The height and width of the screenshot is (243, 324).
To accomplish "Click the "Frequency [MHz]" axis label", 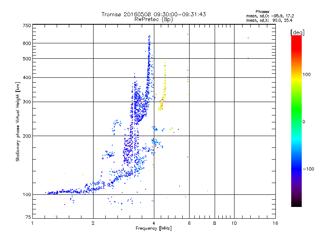I will click(153, 228).
